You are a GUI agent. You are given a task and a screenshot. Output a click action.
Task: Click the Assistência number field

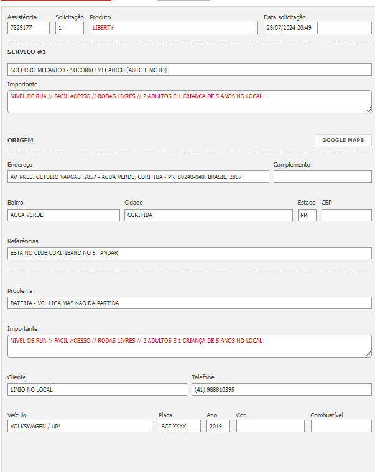tap(29, 28)
